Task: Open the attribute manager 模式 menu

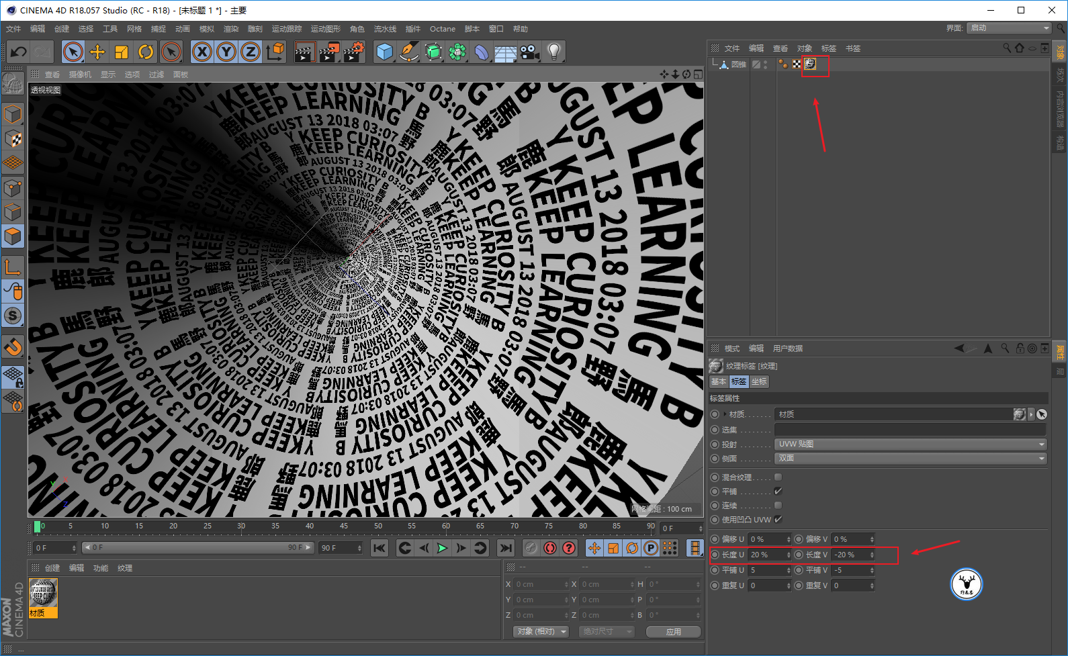Action: pos(731,348)
